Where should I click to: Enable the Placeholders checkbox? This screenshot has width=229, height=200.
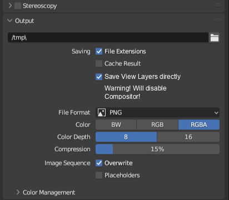pyautogui.click(x=99, y=175)
